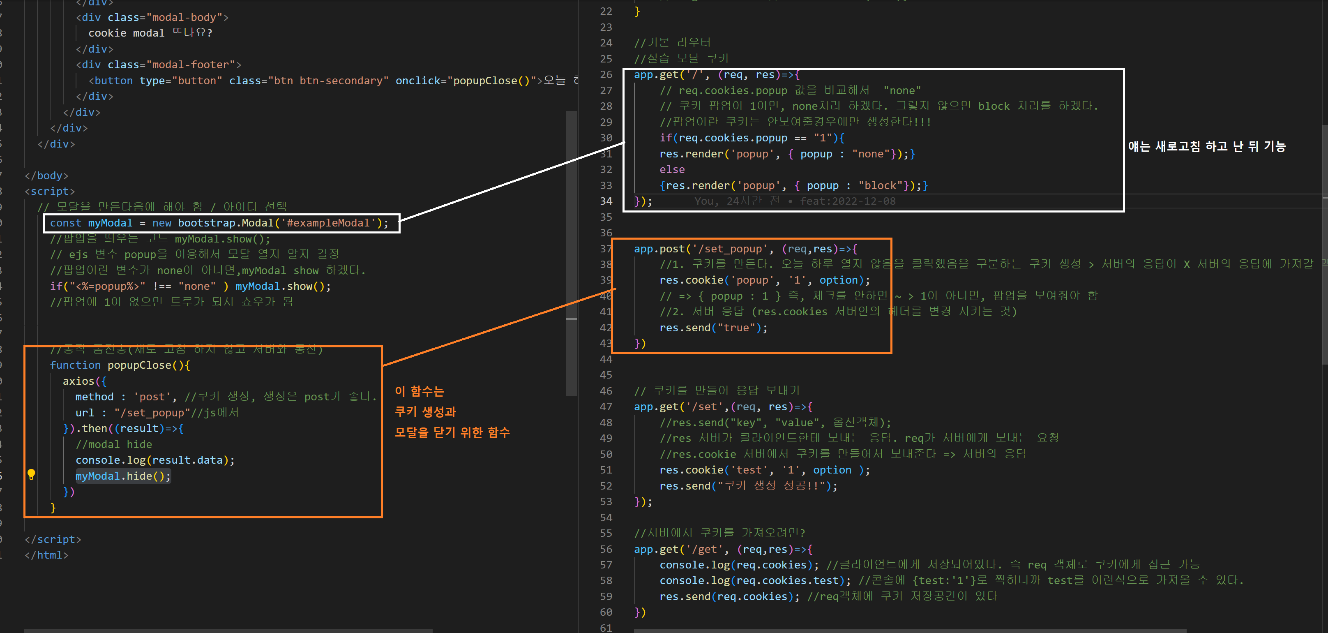Click the app.post('/set_popup') route line
This screenshot has width=1328, height=633.
tap(745, 249)
